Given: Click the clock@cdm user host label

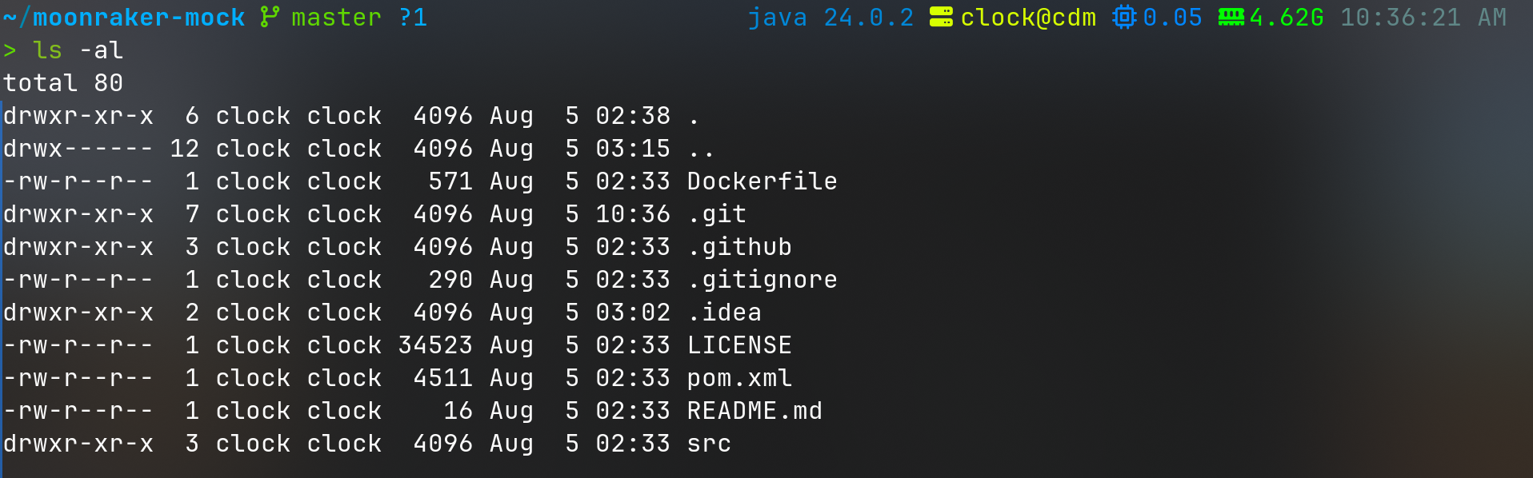Looking at the screenshot, I should [x=1028, y=17].
